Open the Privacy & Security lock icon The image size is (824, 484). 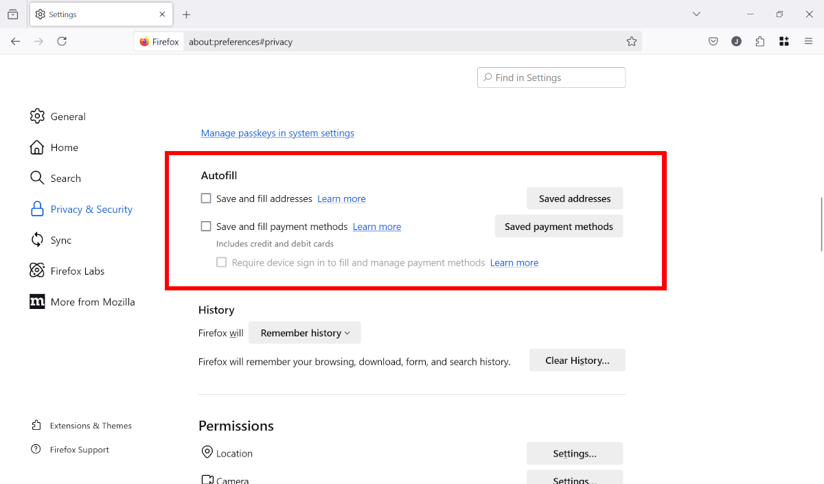[x=37, y=209]
